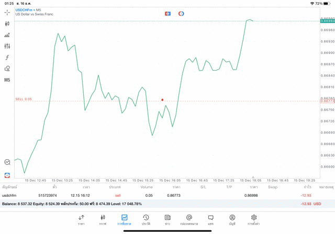
Task: Switch to the กราฟ (Chart) tab
Action: click(x=103, y=220)
